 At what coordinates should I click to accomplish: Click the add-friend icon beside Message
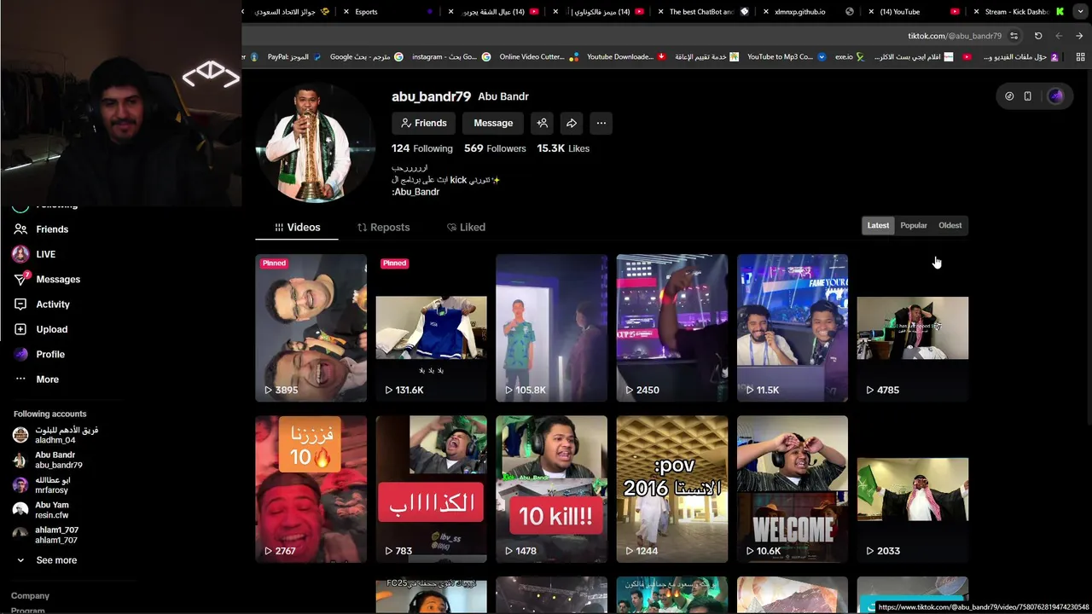542,123
